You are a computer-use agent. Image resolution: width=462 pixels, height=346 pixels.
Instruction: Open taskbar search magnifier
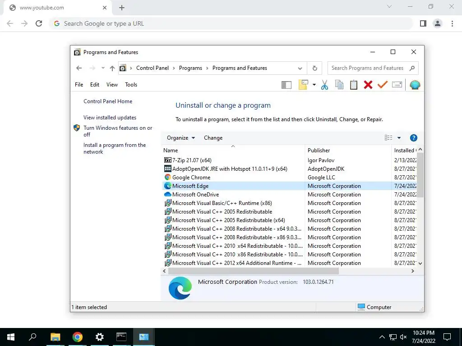pyautogui.click(x=32, y=337)
